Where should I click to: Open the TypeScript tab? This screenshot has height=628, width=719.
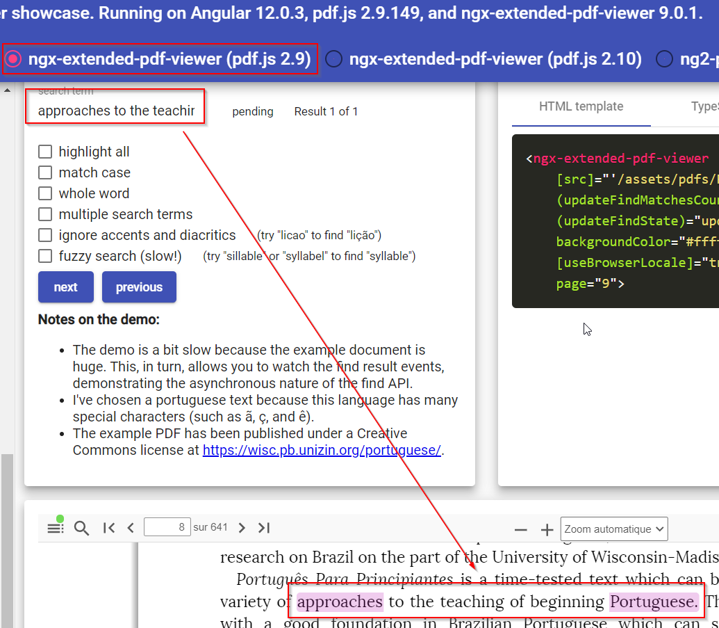[709, 106]
